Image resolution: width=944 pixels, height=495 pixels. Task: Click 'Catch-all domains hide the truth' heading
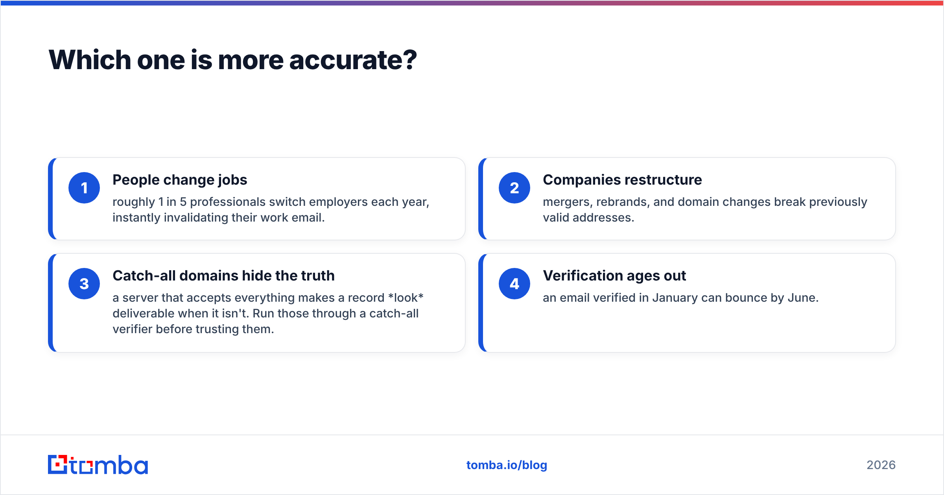click(x=223, y=275)
